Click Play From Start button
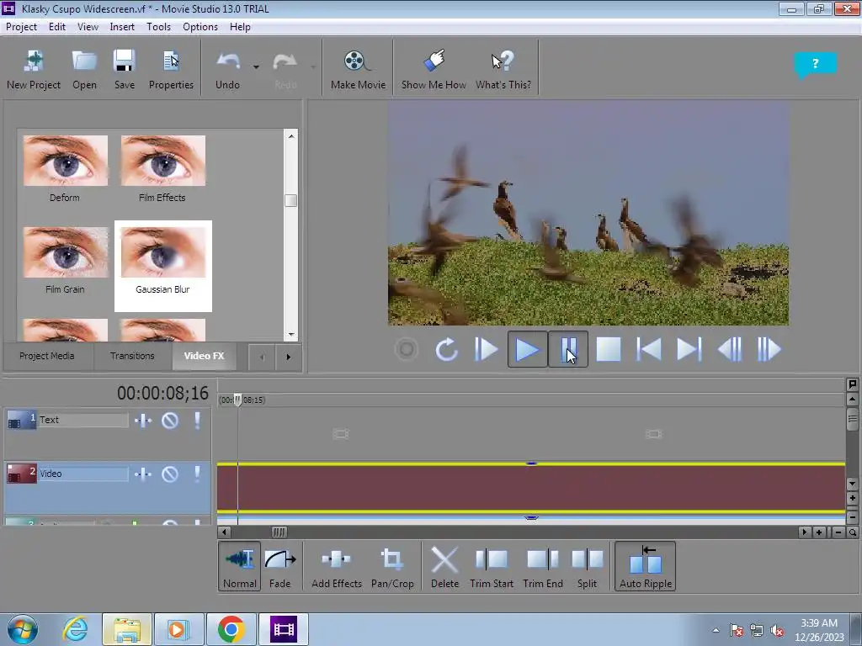 [487, 349]
